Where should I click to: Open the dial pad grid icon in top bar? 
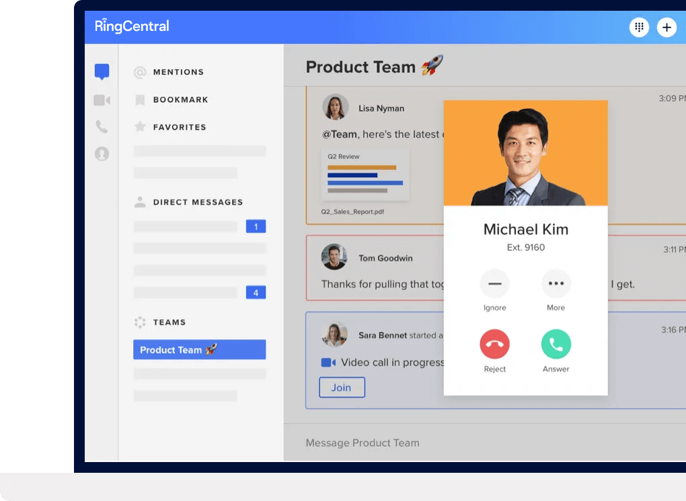(x=638, y=27)
